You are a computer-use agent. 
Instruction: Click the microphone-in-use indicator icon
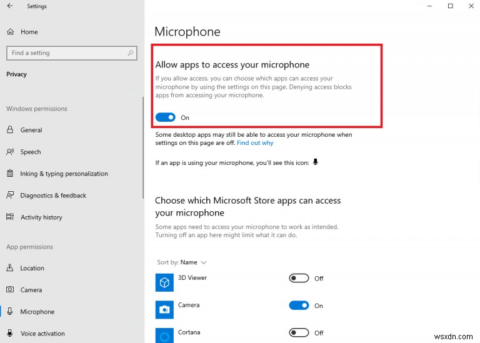coord(315,162)
